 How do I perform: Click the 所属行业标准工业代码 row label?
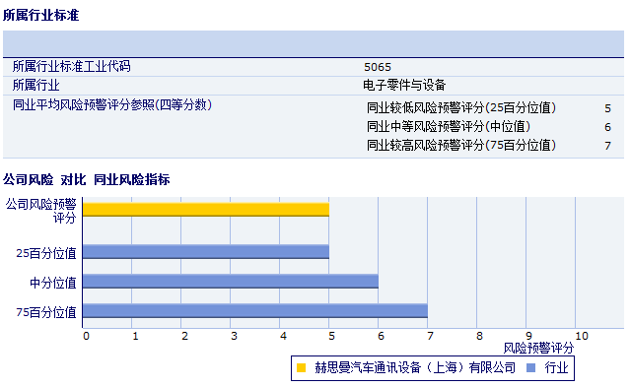click(x=72, y=66)
